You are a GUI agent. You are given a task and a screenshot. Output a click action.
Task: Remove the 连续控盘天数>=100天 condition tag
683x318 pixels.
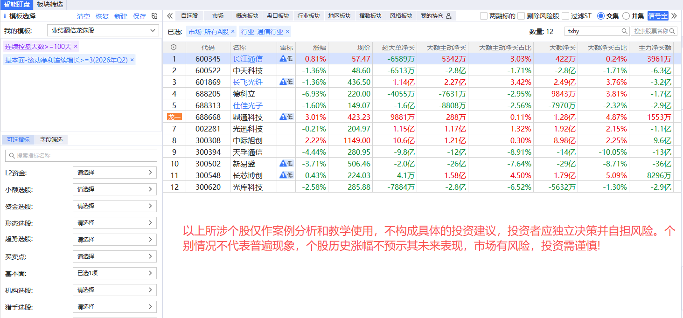point(76,47)
